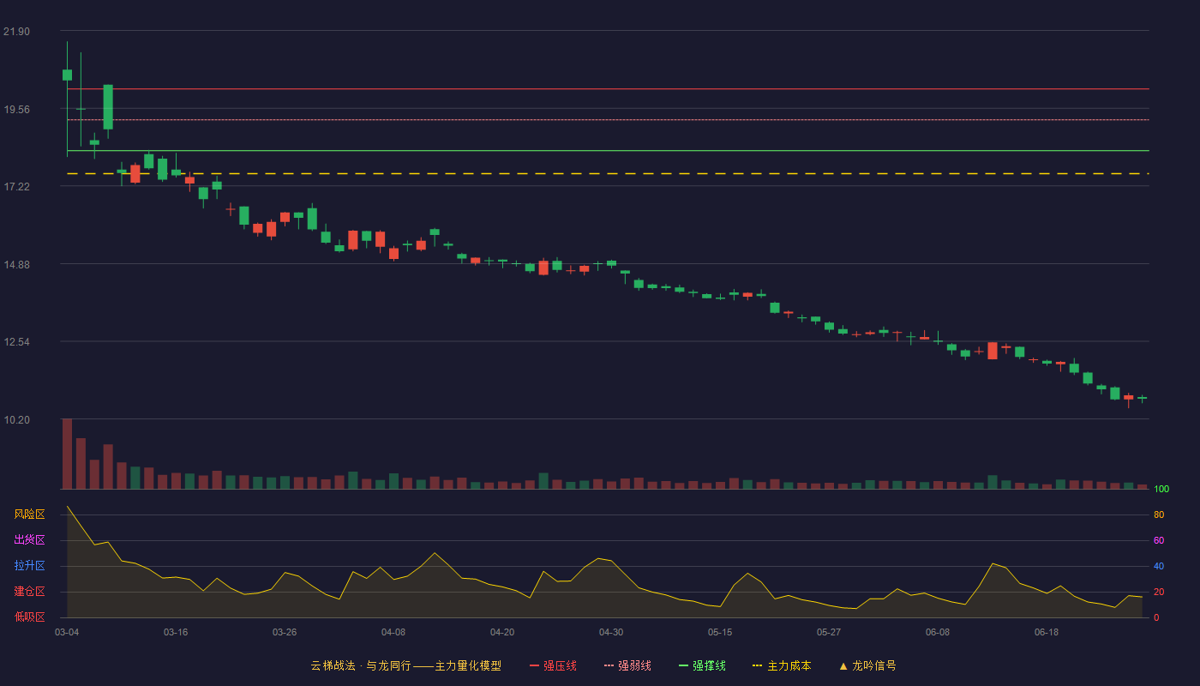Click the 60 indicator scale value
Image resolution: width=1200 pixels, height=686 pixels.
click(1159, 540)
